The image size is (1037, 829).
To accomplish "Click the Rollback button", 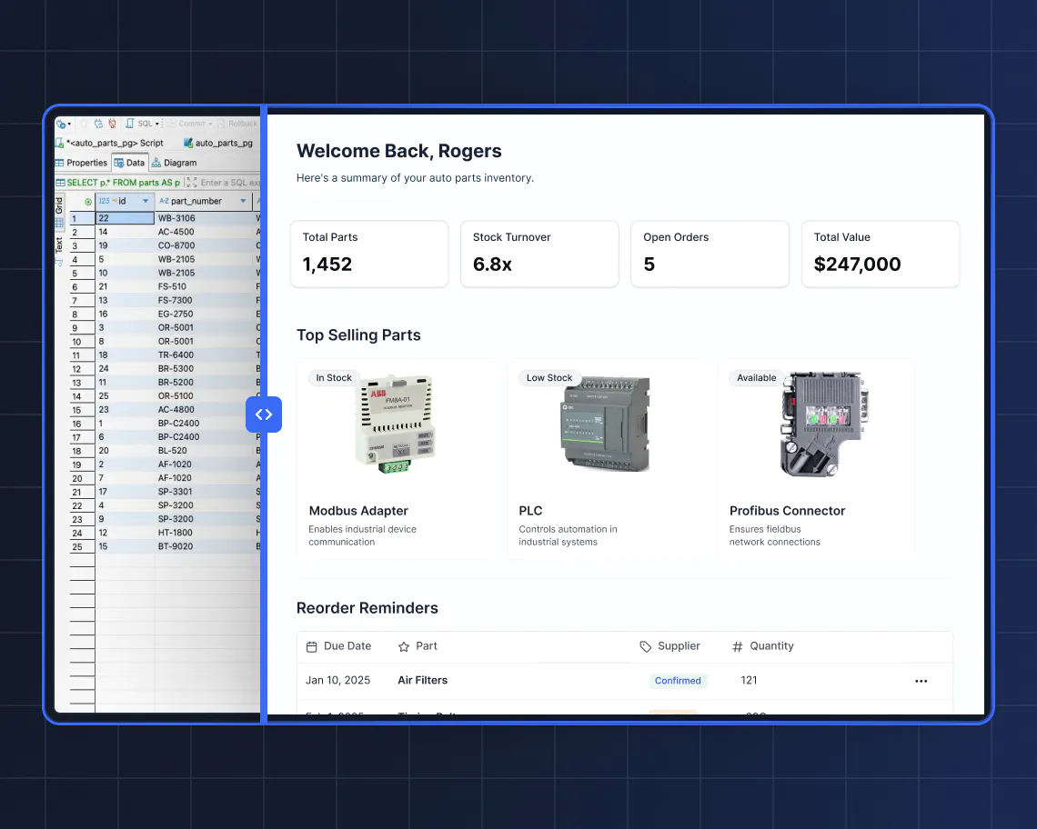I will tap(237, 124).
